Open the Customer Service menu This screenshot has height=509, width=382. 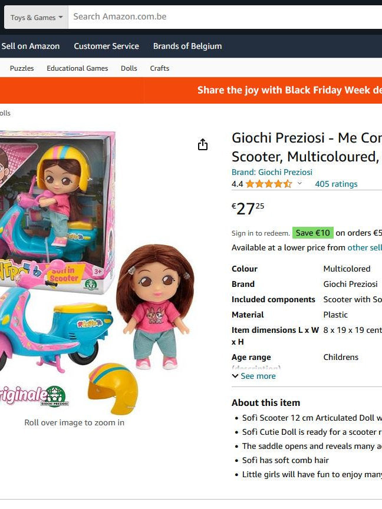[106, 45]
